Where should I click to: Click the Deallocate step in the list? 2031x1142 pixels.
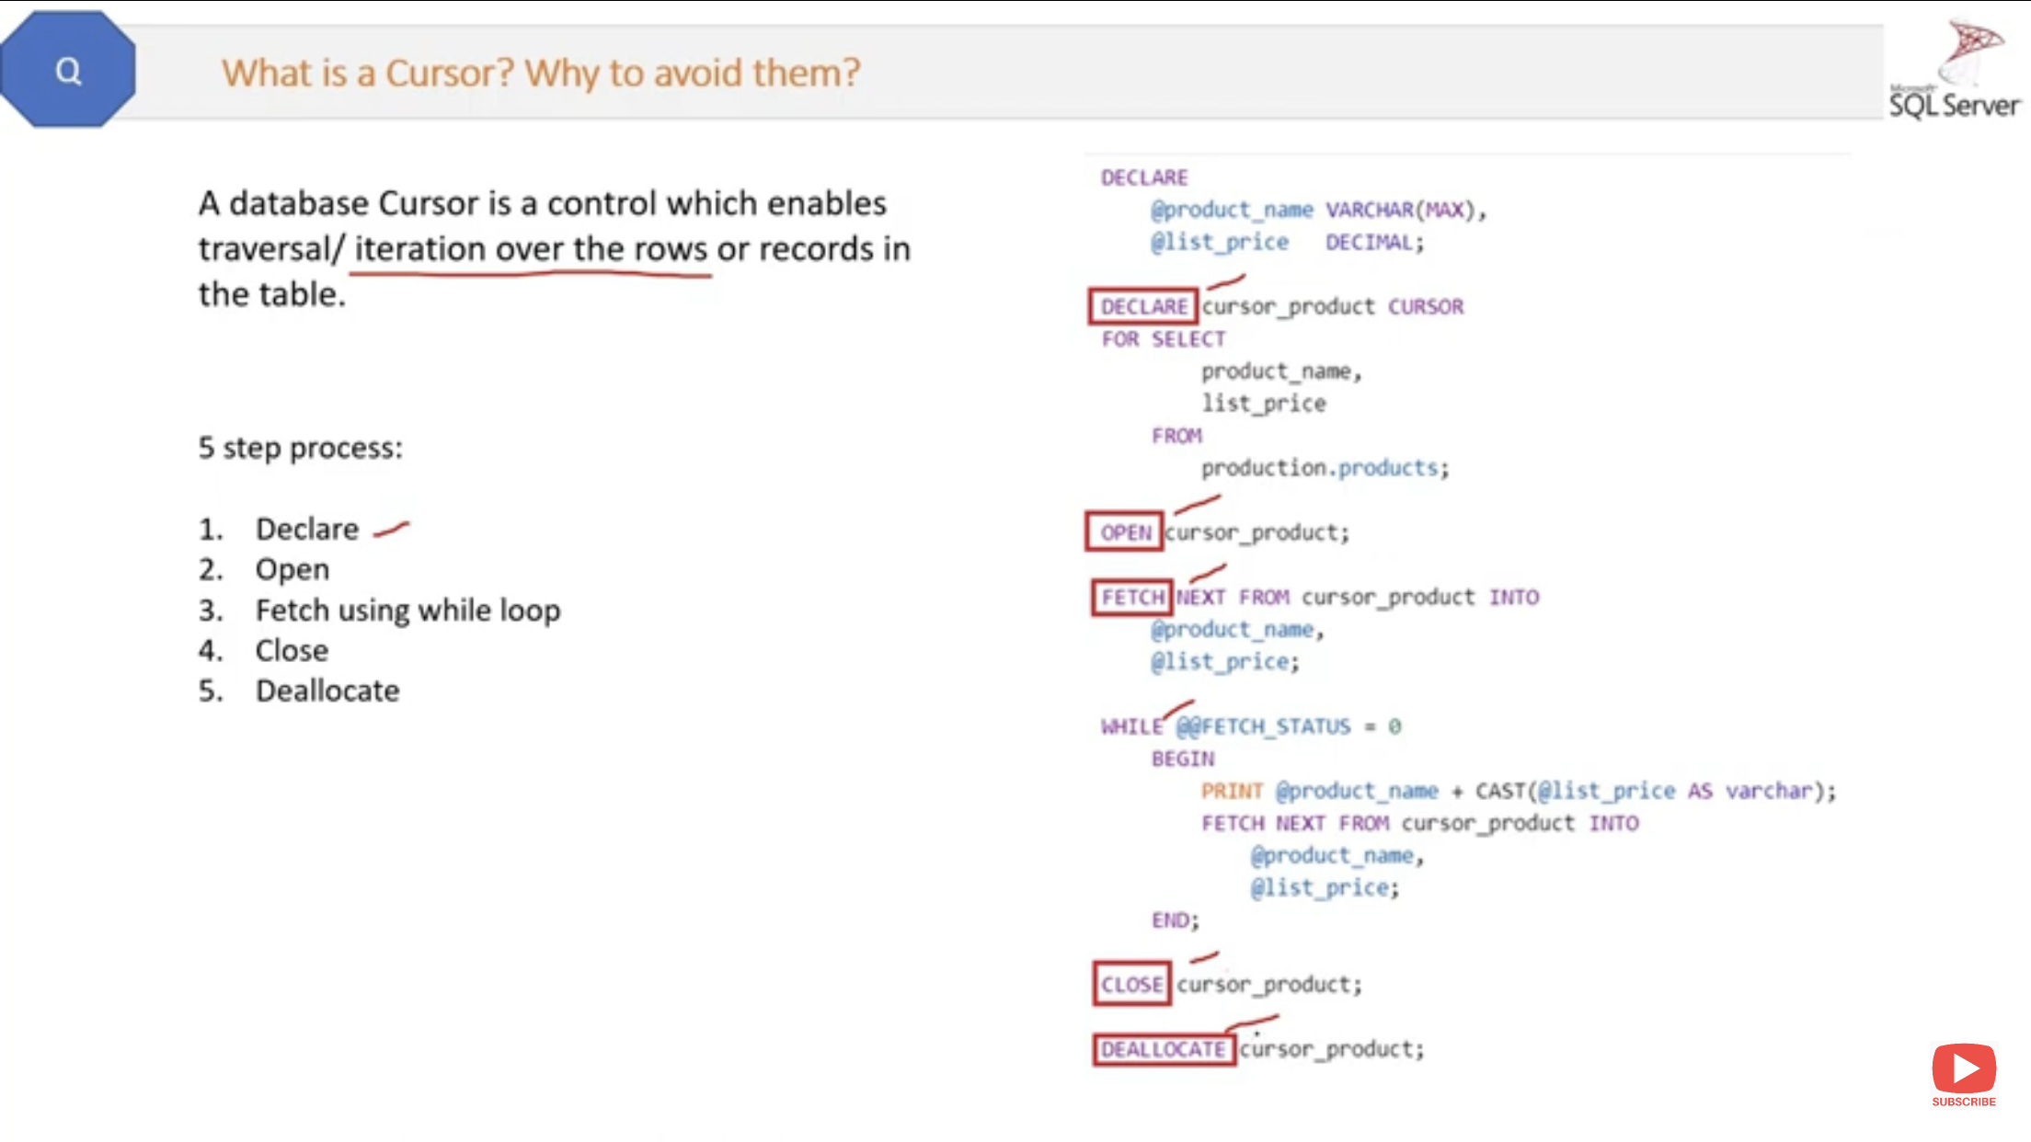pos(327,691)
